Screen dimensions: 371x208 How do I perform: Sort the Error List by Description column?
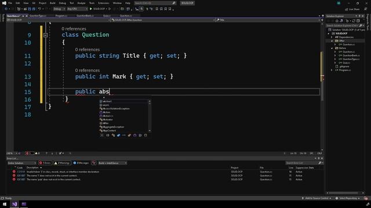pyautogui.click(x=32, y=168)
